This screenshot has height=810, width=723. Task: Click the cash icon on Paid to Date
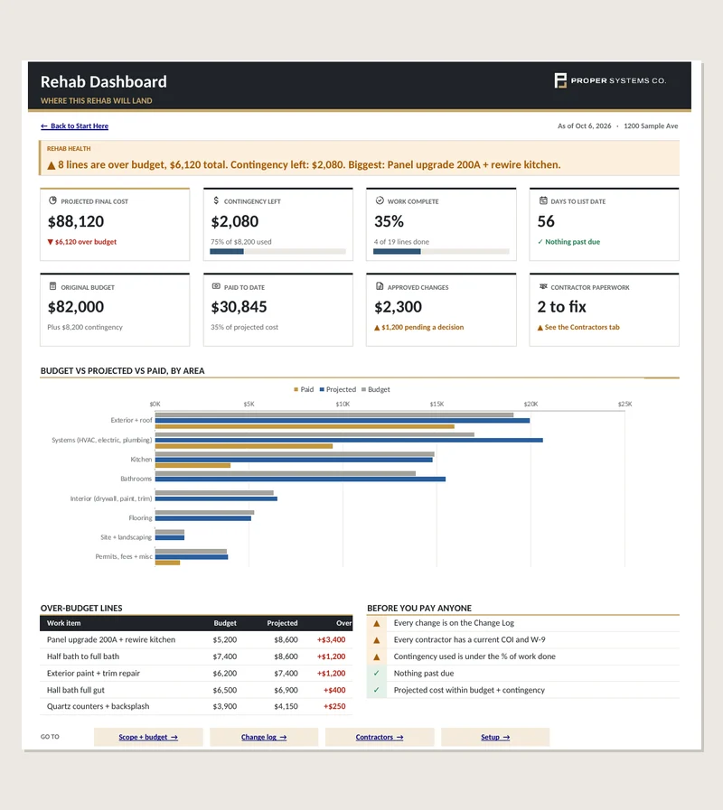216,286
